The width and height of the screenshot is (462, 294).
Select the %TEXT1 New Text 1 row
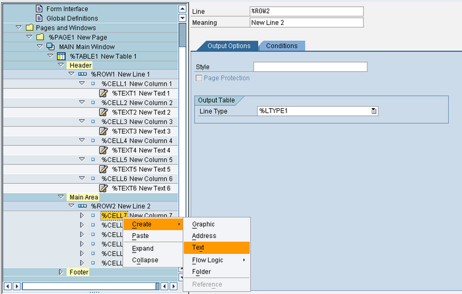tap(90, 94)
